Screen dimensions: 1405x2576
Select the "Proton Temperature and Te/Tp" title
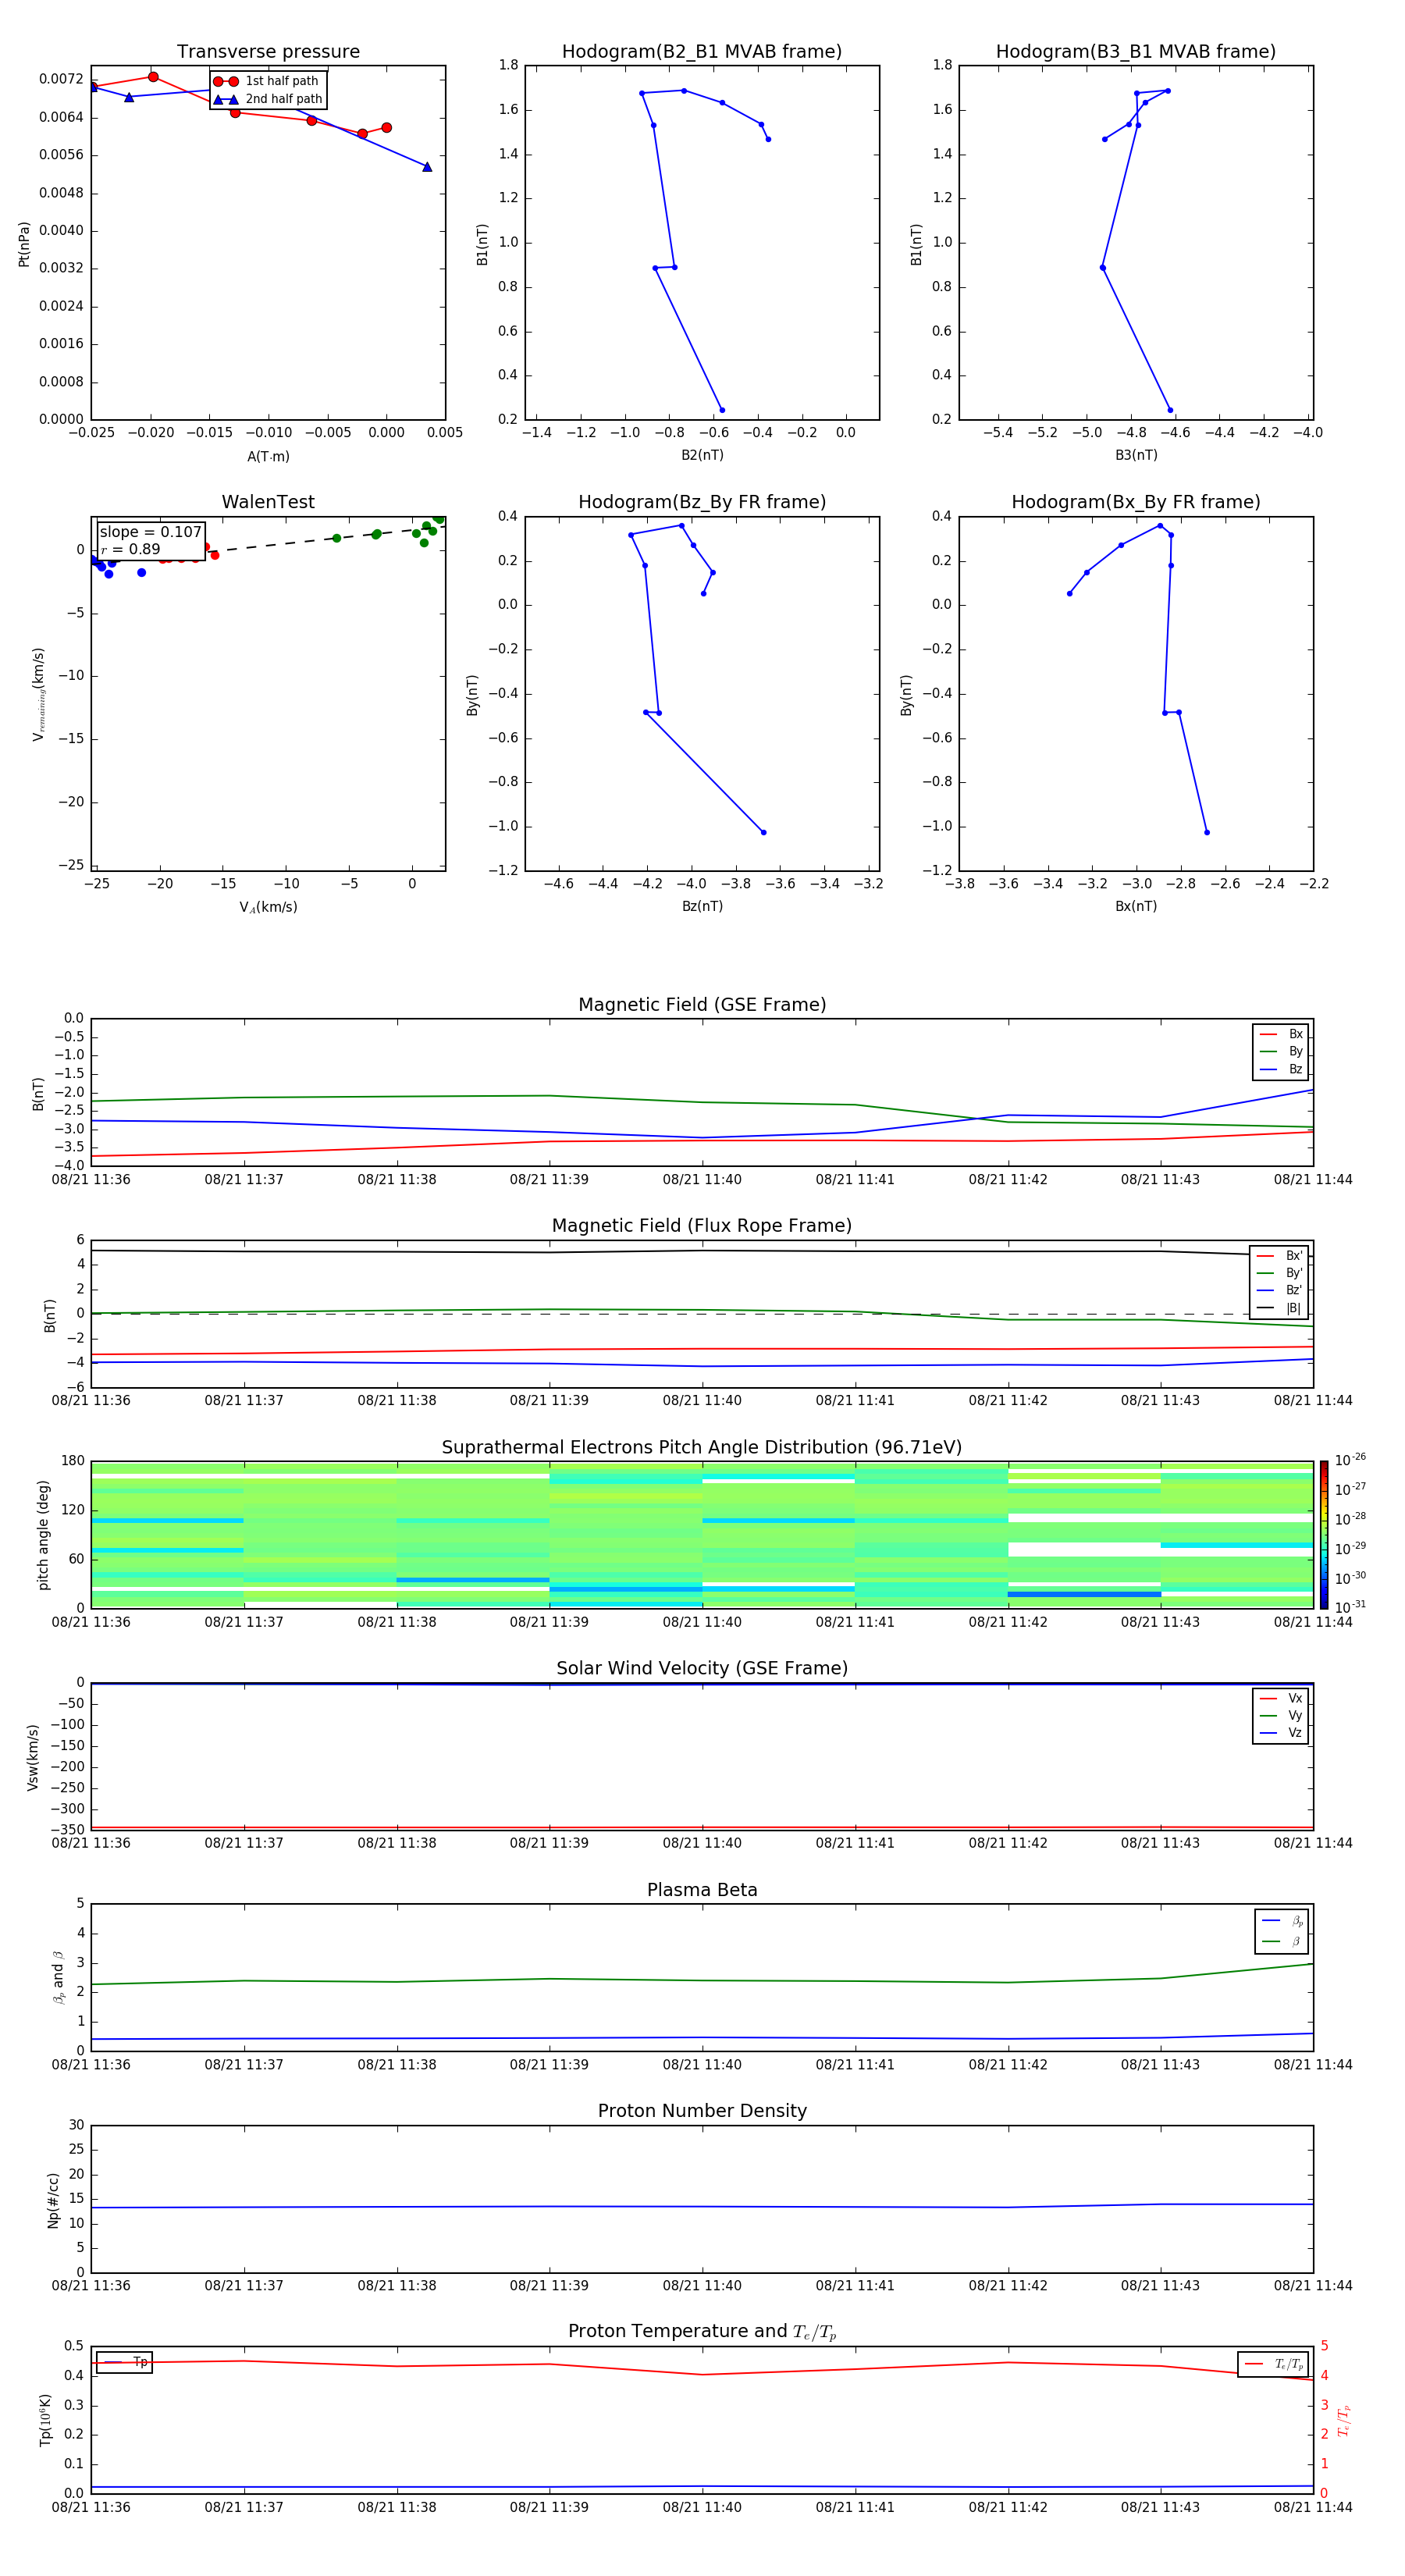(x=702, y=2332)
